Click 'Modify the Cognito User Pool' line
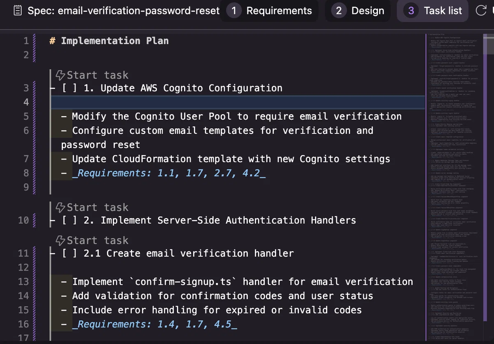This screenshot has width=494, height=344. pos(231,117)
